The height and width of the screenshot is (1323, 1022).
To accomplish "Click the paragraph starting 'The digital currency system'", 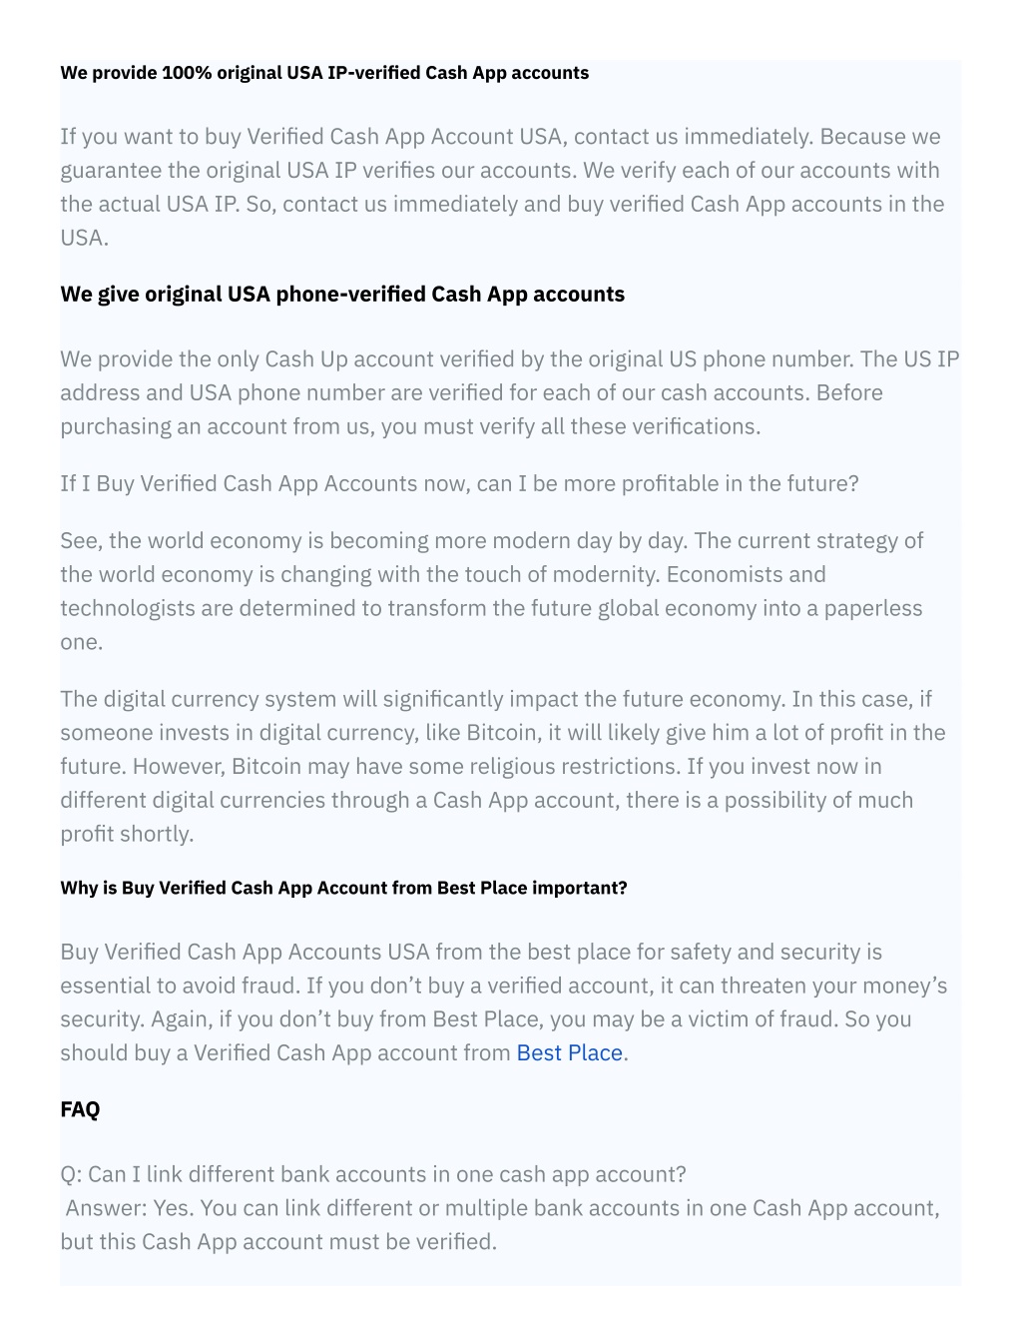I will tap(503, 766).
